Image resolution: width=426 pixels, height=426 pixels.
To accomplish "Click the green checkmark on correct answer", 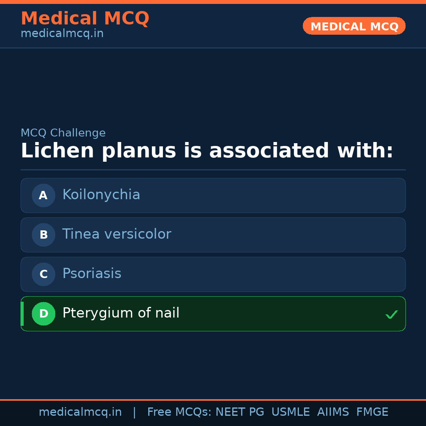I will point(392,314).
